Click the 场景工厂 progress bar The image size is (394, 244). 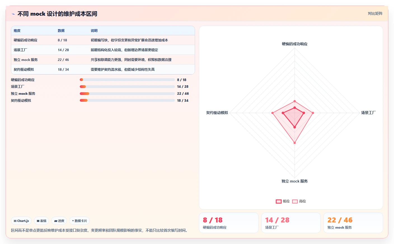127,87
